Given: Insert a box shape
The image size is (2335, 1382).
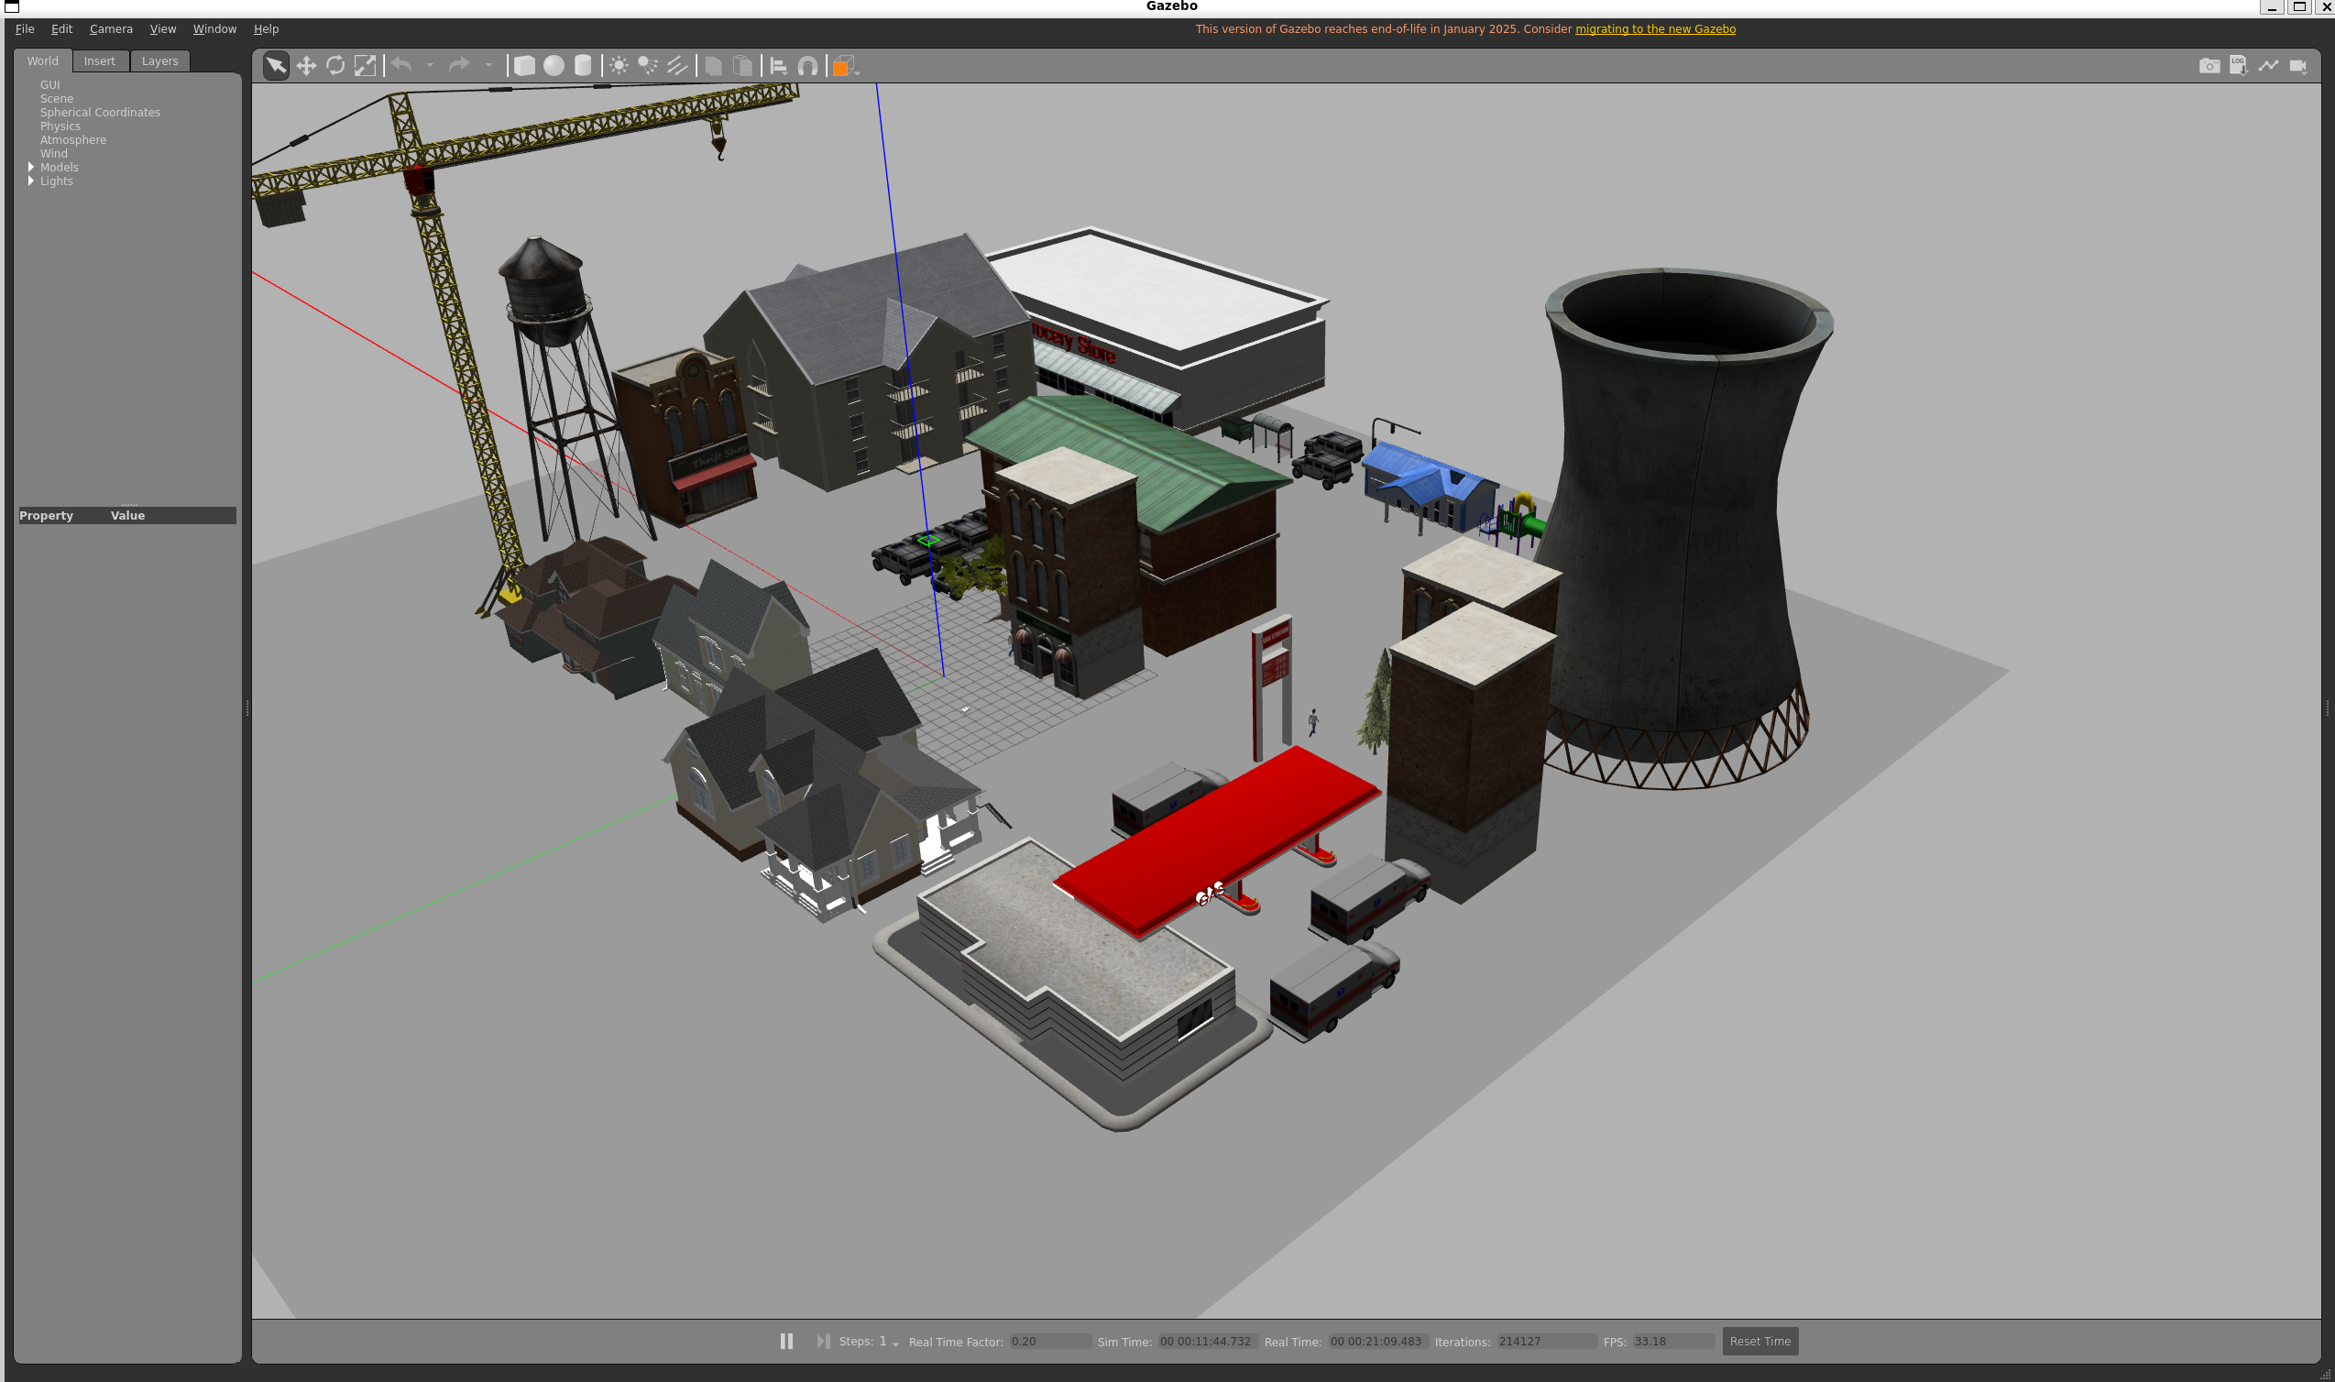Looking at the screenshot, I should pyautogui.click(x=524, y=65).
